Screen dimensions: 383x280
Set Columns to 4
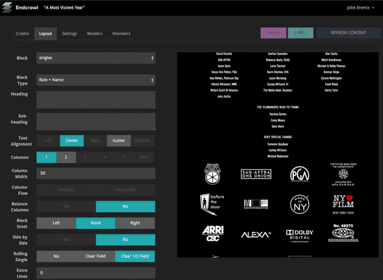coord(105,157)
